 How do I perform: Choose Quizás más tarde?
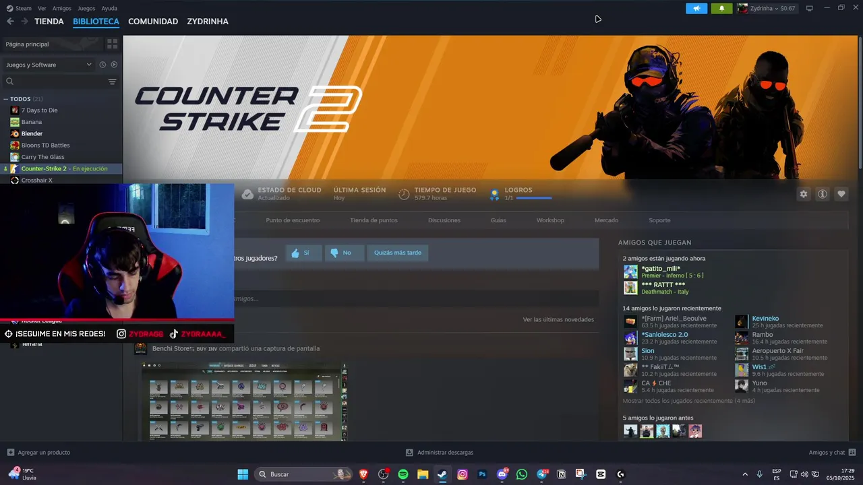click(398, 253)
